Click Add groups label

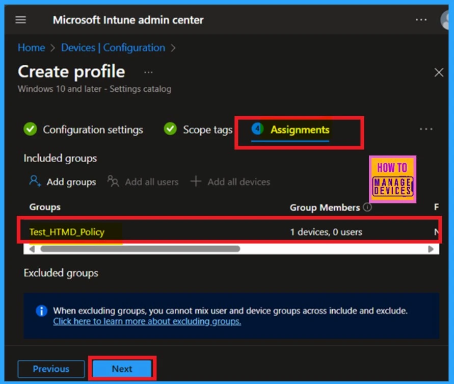(x=71, y=182)
